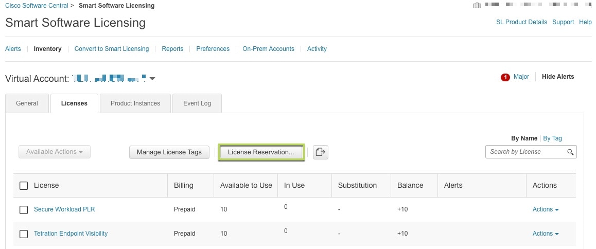Screen dimensions: 596x249
Task: Click the Manage License Tags button
Action: pos(169,152)
